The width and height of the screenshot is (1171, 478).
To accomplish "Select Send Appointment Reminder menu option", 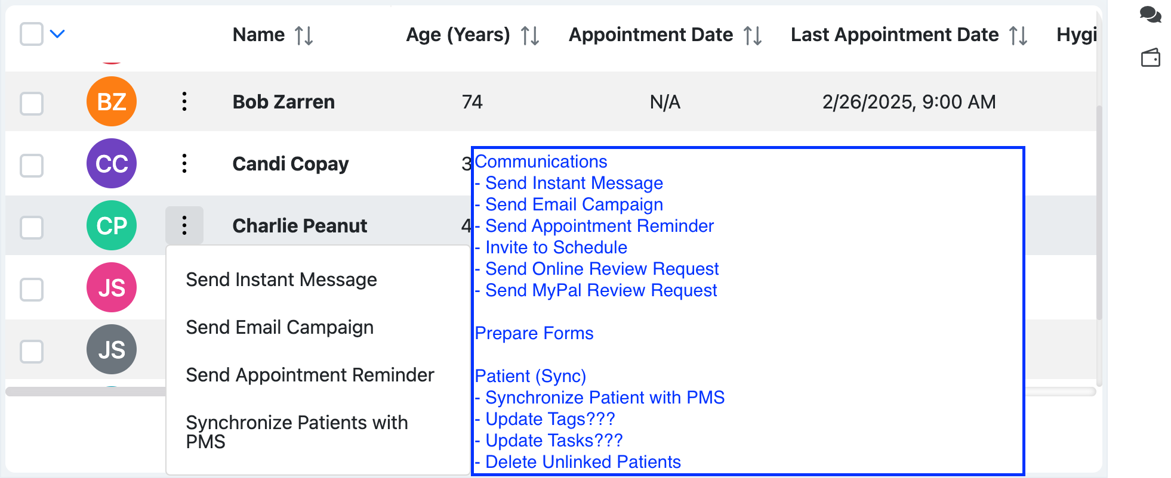I will pos(310,375).
